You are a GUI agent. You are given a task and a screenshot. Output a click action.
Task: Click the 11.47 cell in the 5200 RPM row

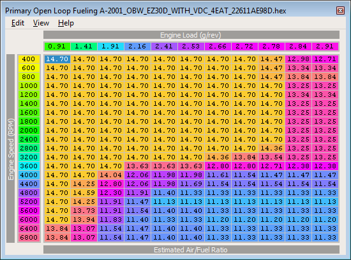click(138, 201)
